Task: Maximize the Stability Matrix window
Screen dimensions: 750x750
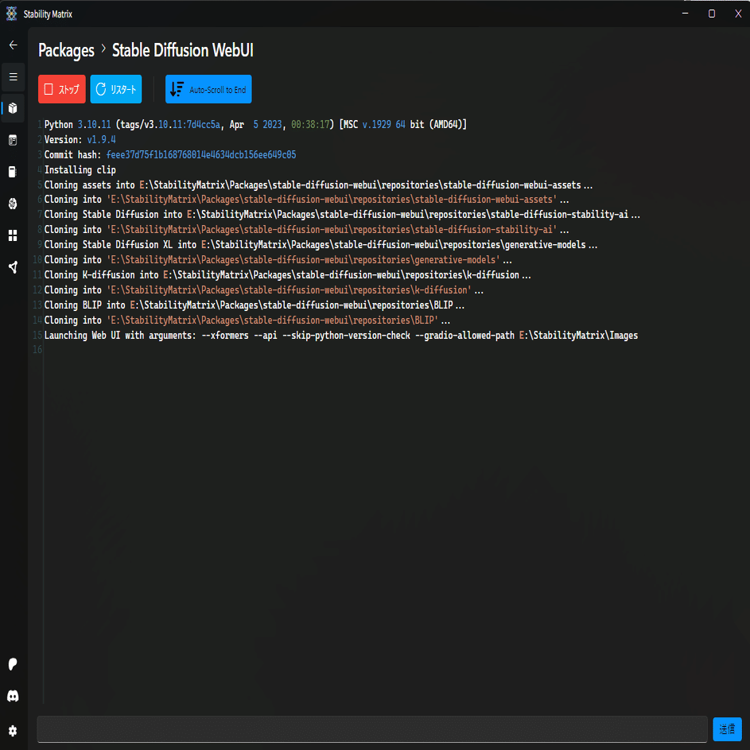Action: click(711, 14)
